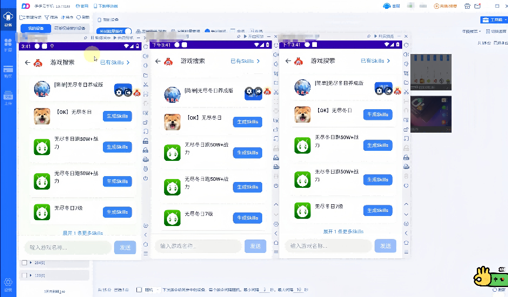Open the 设备 cloud phone sidebar section
This screenshot has height=297, width=508.
click(x=8, y=19)
